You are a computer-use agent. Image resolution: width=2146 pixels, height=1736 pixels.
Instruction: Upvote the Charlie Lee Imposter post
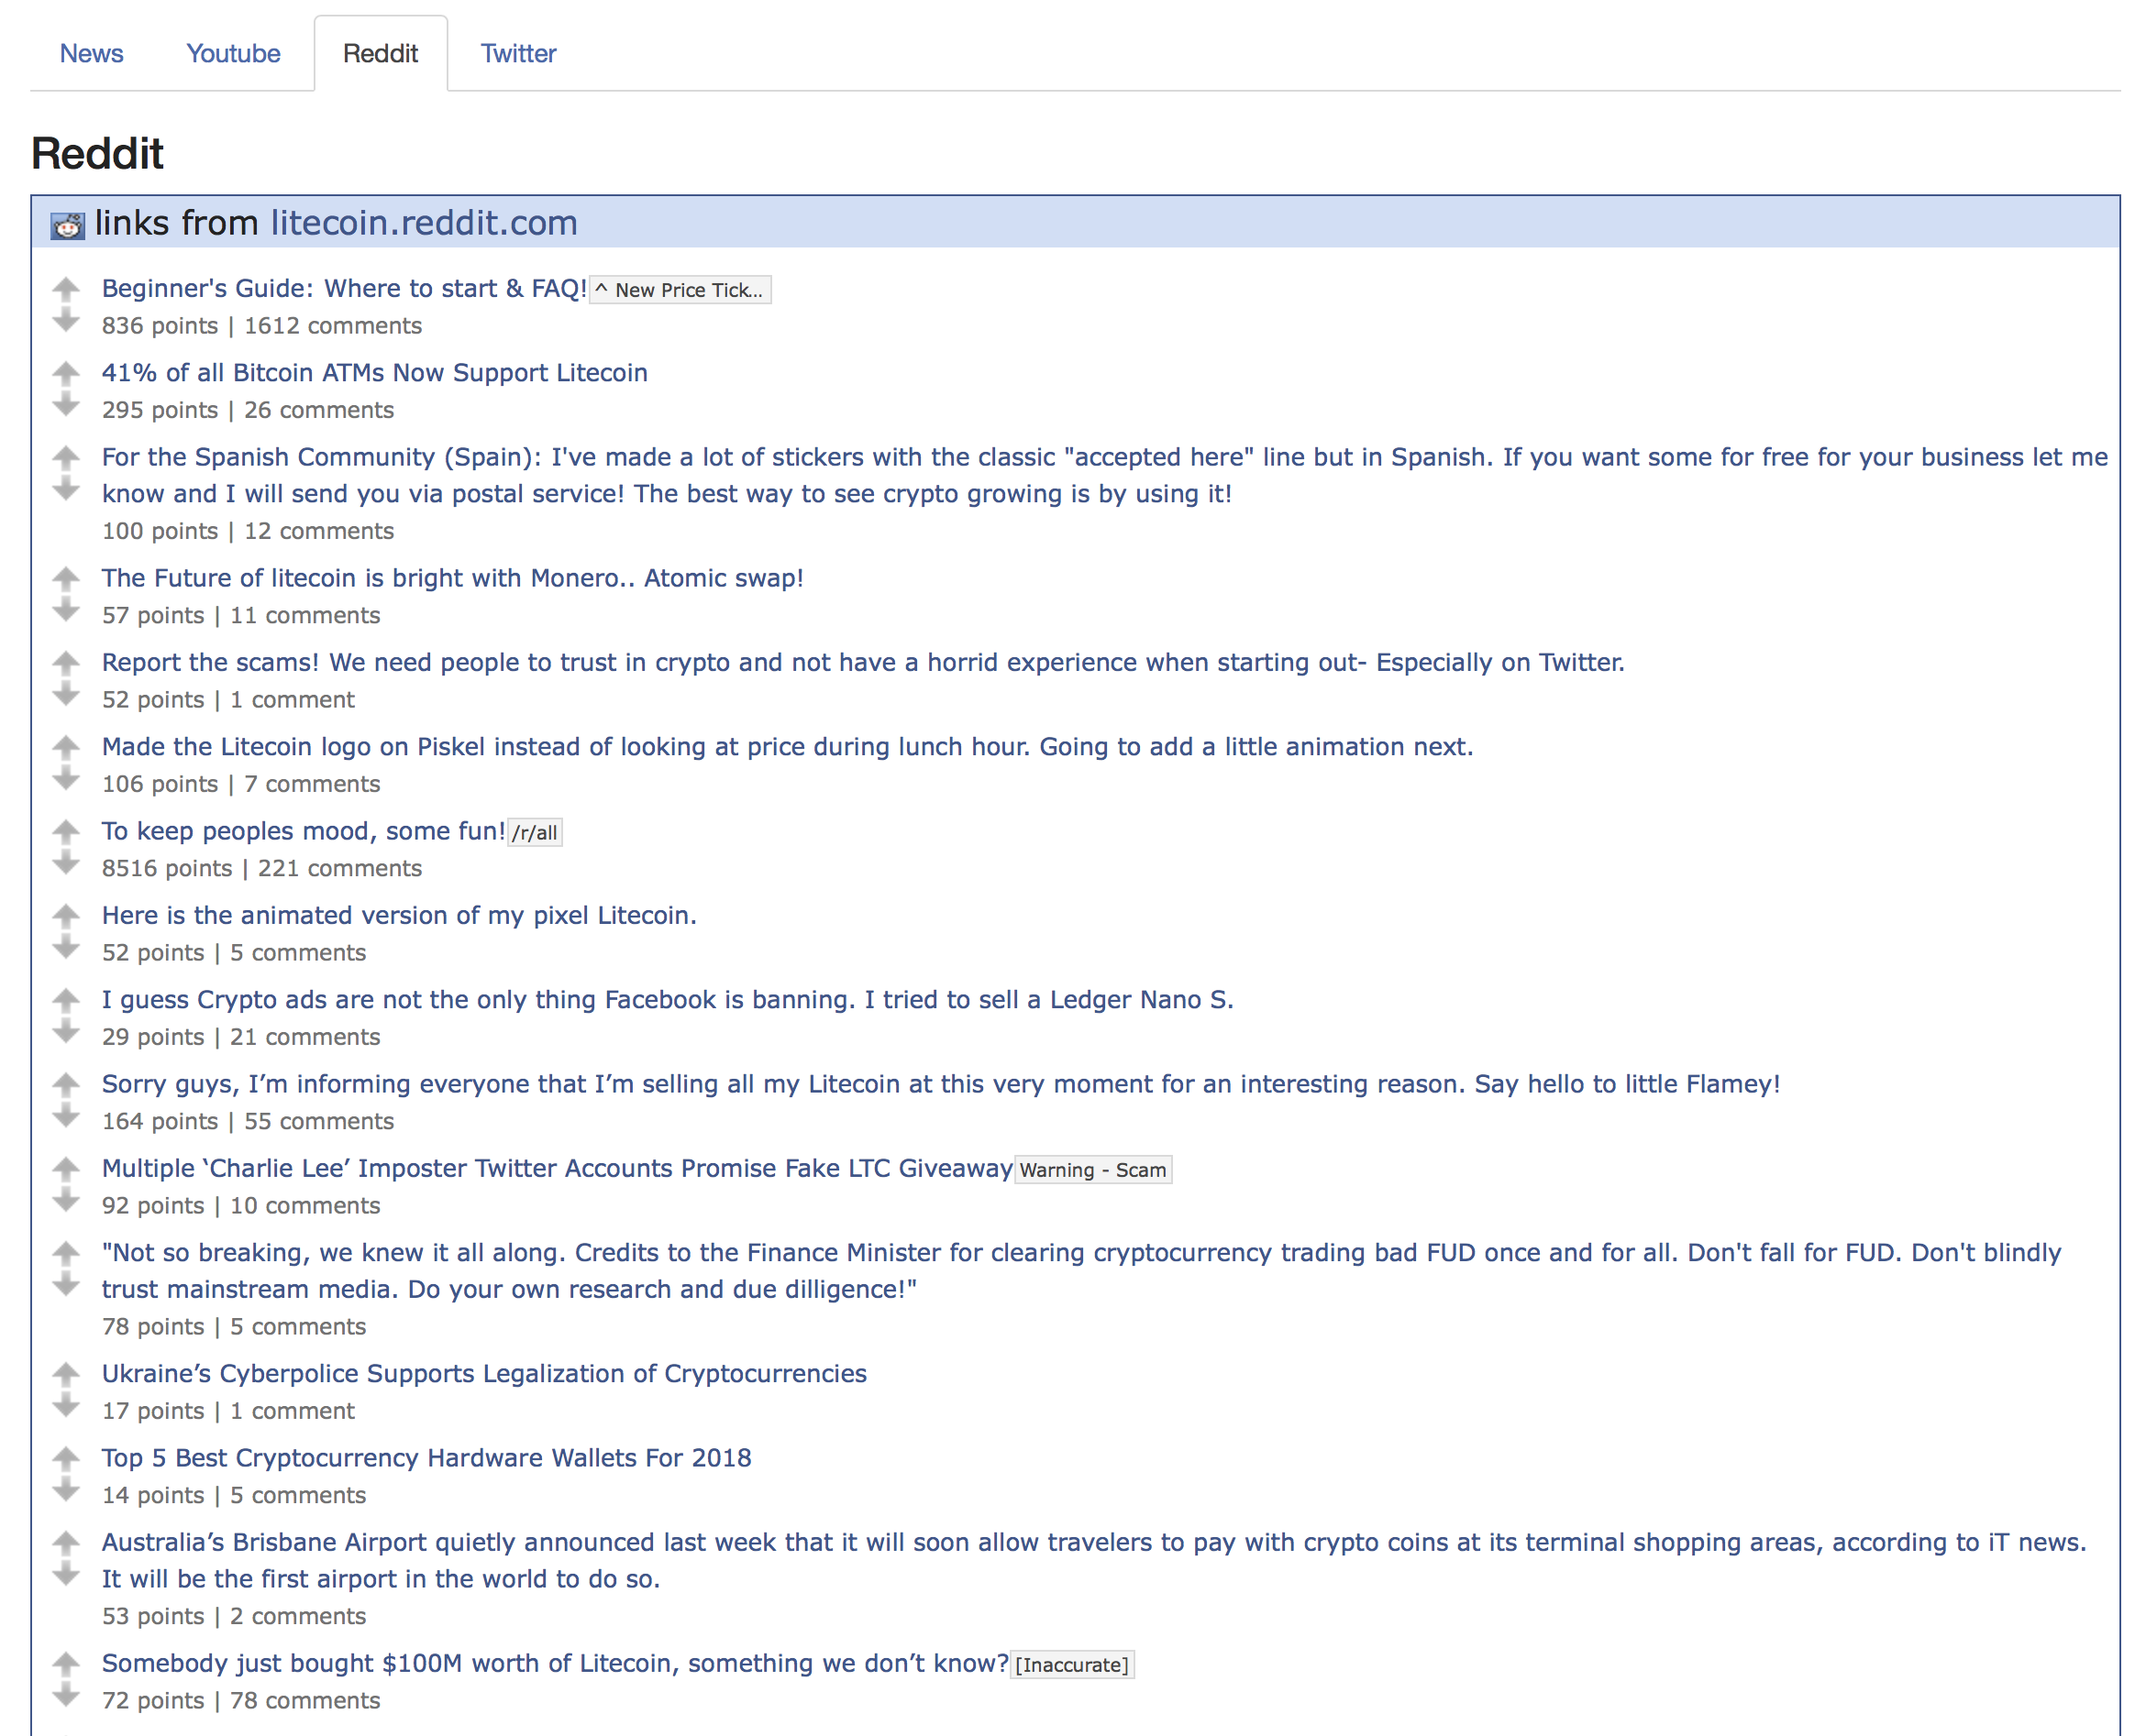[66, 1168]
